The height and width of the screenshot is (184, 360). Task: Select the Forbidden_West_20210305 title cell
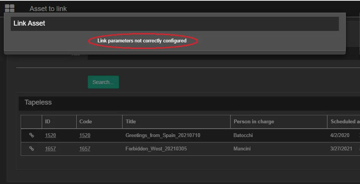(156, 149)
